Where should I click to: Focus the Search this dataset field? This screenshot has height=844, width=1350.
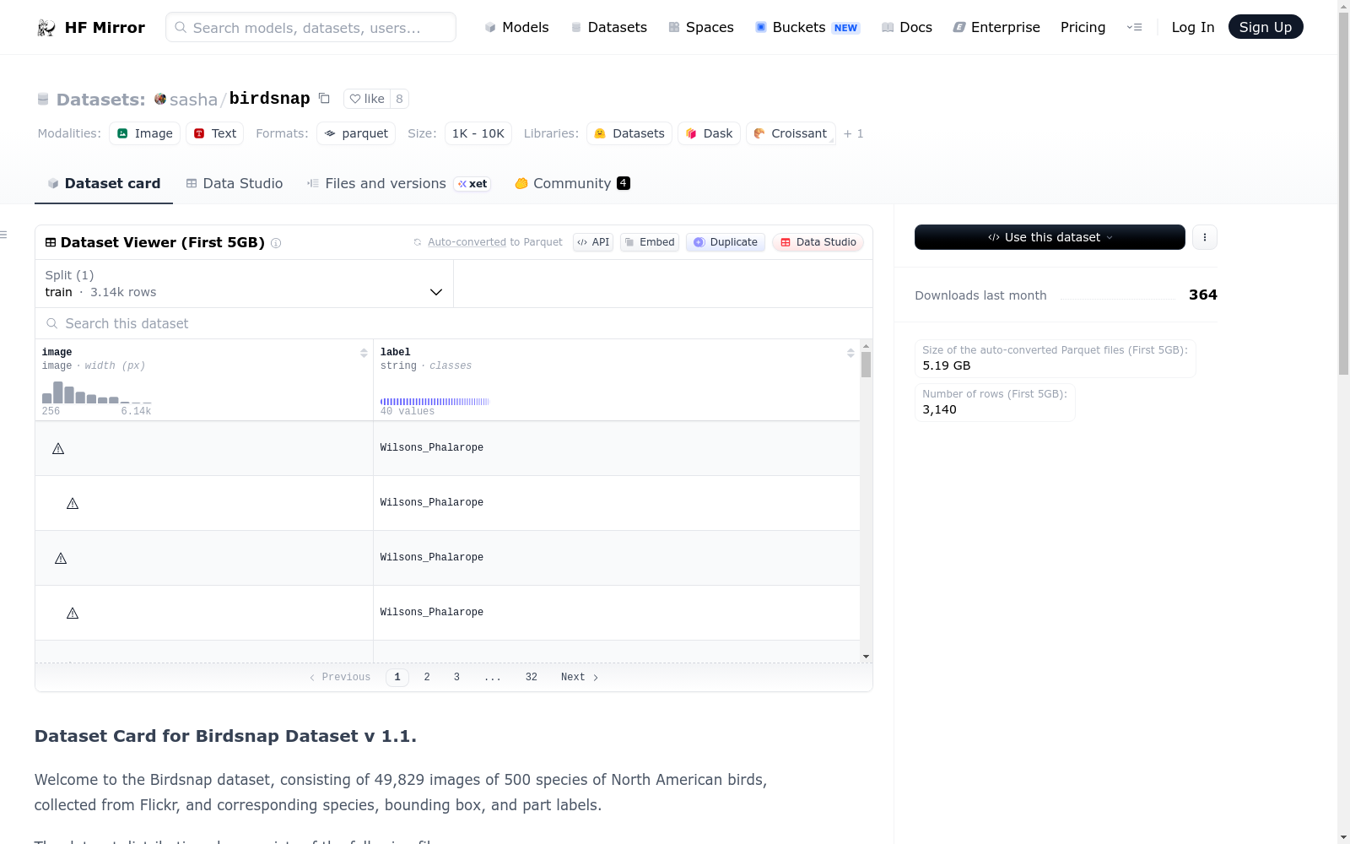point(454,323)
